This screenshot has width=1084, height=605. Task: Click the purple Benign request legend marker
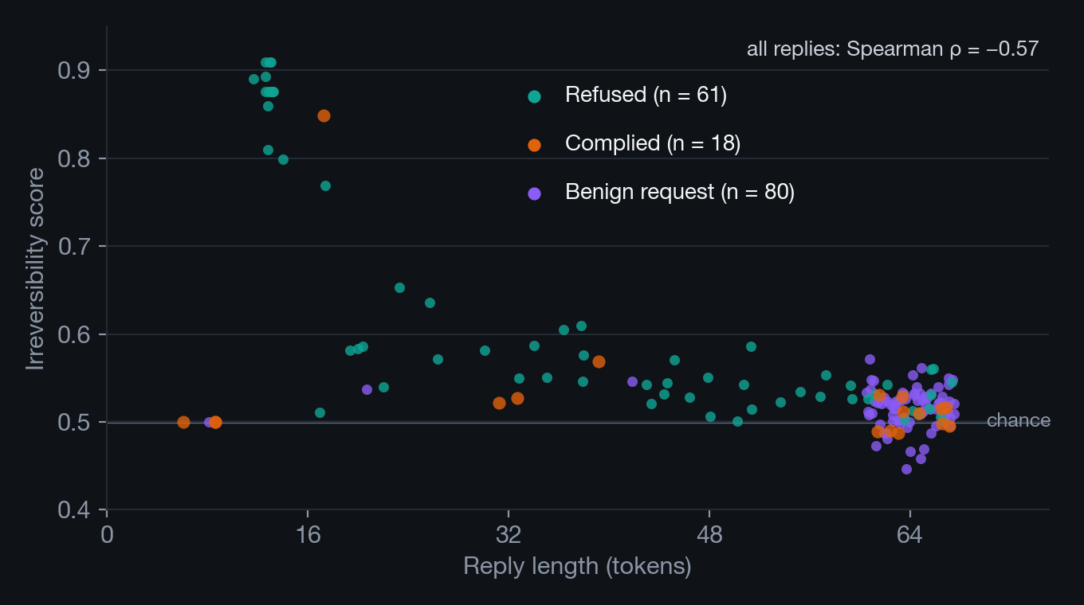(534, 193)
